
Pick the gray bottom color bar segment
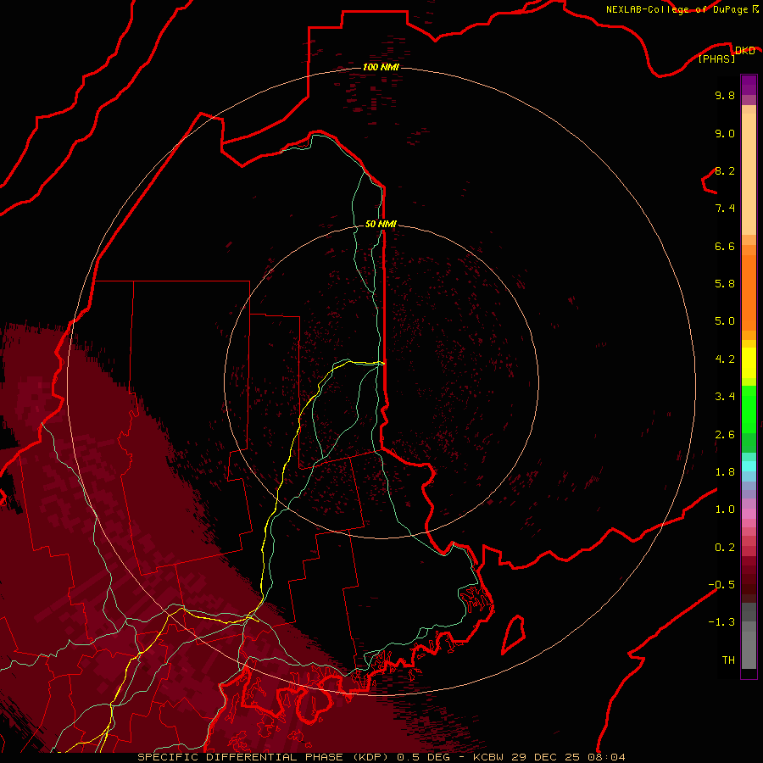tap(749, 647)
